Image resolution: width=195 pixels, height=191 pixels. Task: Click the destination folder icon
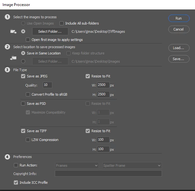13,58
